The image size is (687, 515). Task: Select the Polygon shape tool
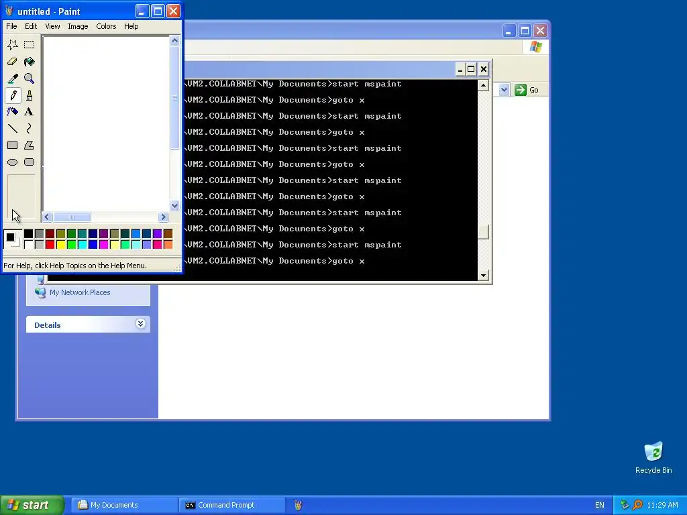click(30, 146)
